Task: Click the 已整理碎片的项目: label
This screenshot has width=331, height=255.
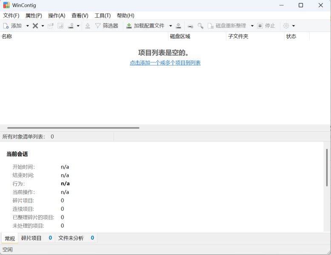Action: (x=33, y=218)
